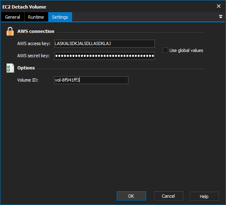The width and height of the screenshot is (226, 205).
Task: Close the EC2 Detach Volume dialog
Action: tap(219, 6)
